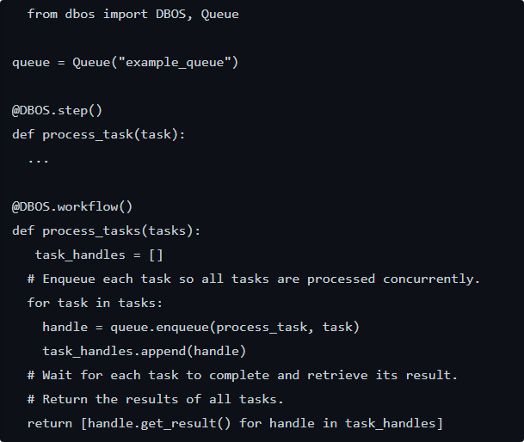Click the Queue name in the import statement

point(220,14)
